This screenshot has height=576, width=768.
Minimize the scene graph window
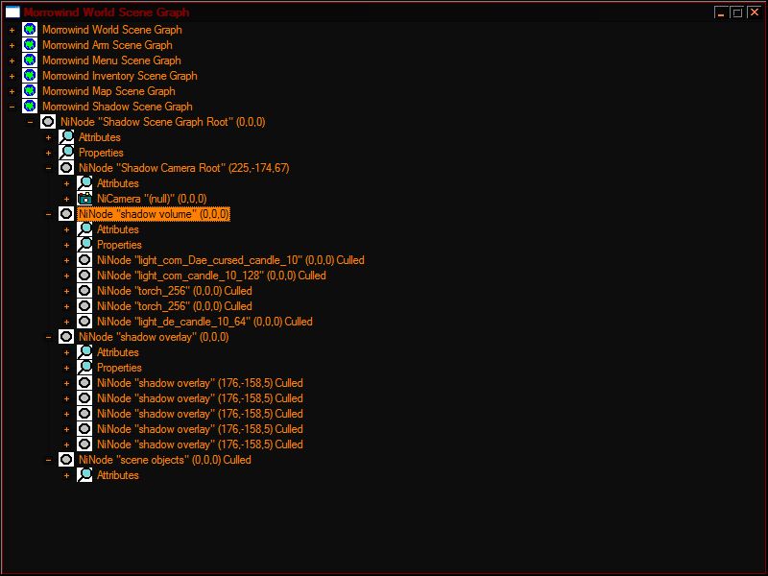[x=721, y=12]
